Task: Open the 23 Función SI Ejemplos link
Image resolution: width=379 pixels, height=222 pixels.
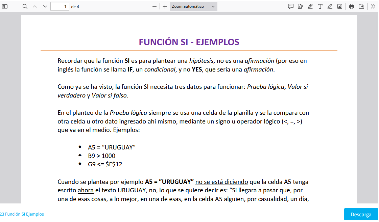Action: 22,214
